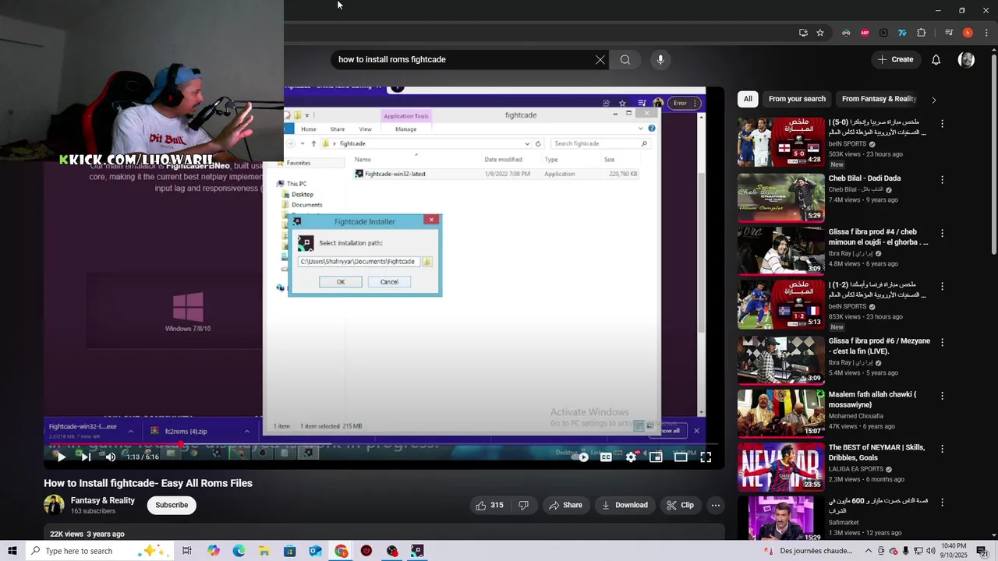Click the page vertical scrollbar

coord(993,156)
